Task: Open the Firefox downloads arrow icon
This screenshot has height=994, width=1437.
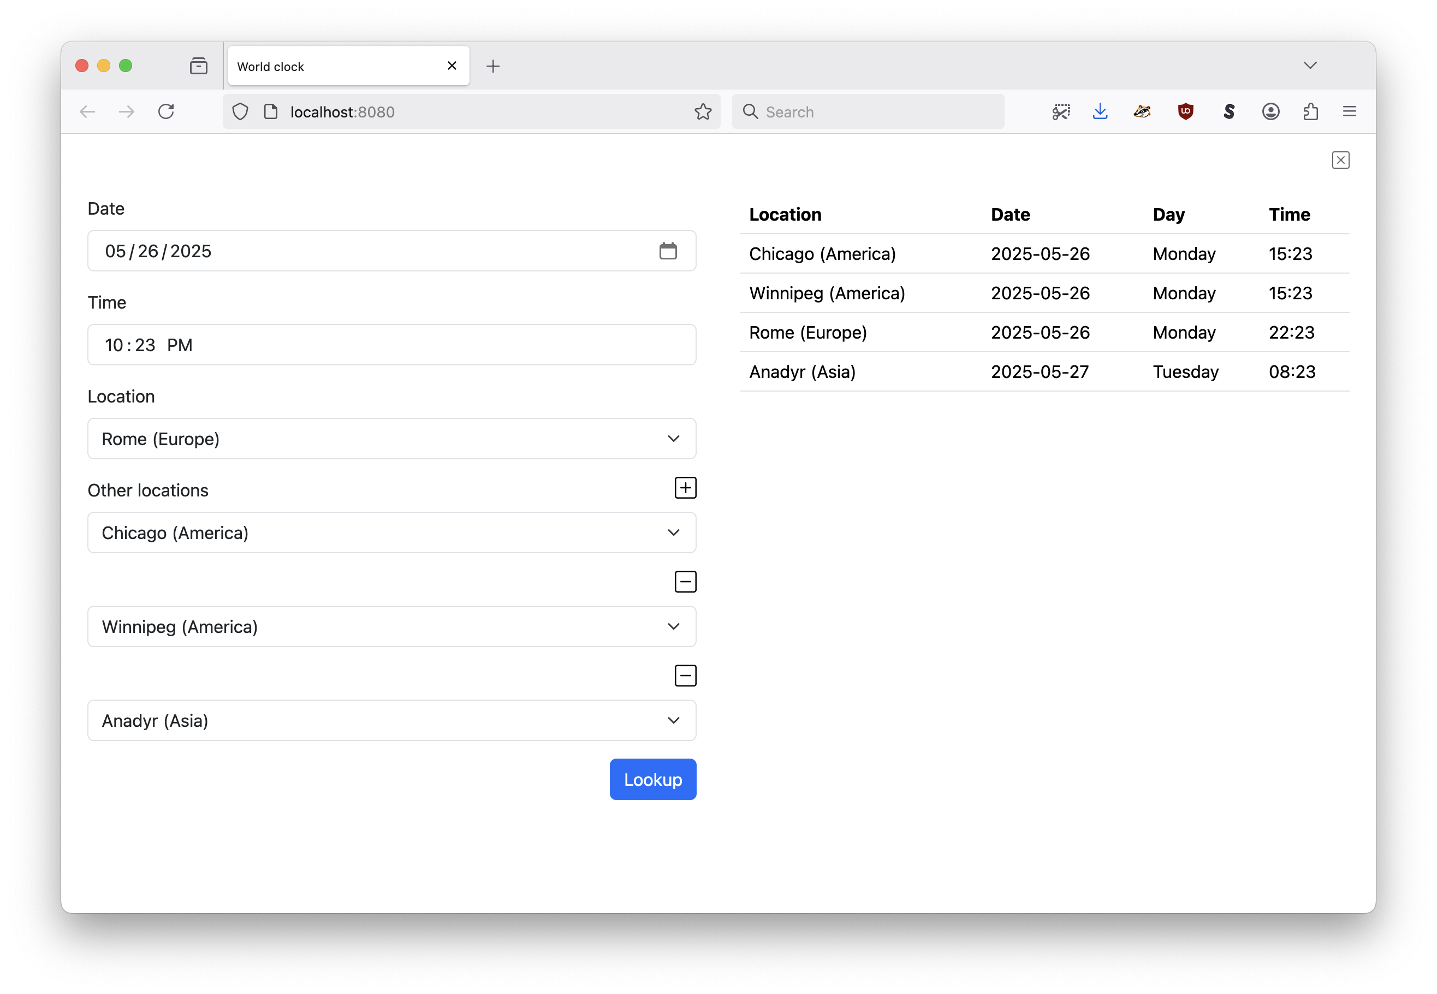Action: pos(1100,112)
